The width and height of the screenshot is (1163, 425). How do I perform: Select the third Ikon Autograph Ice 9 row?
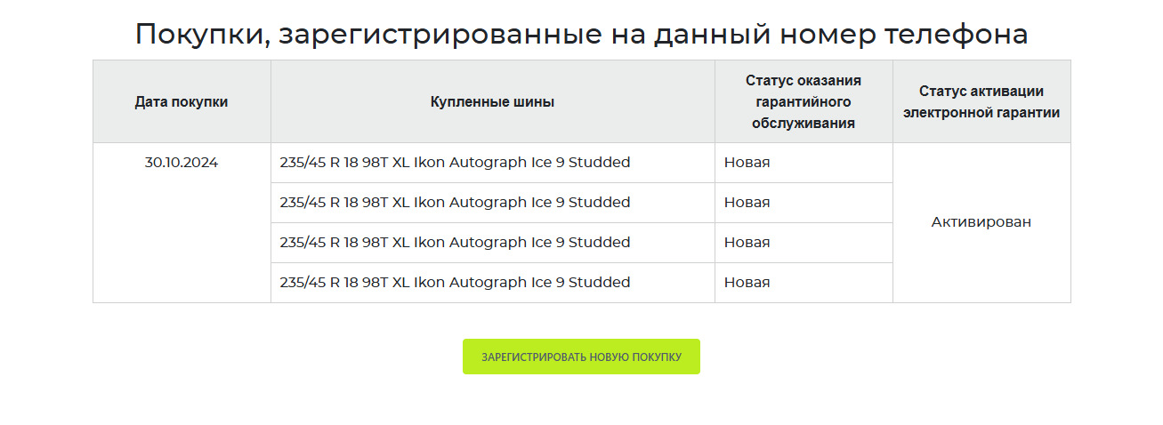point(455,243)
